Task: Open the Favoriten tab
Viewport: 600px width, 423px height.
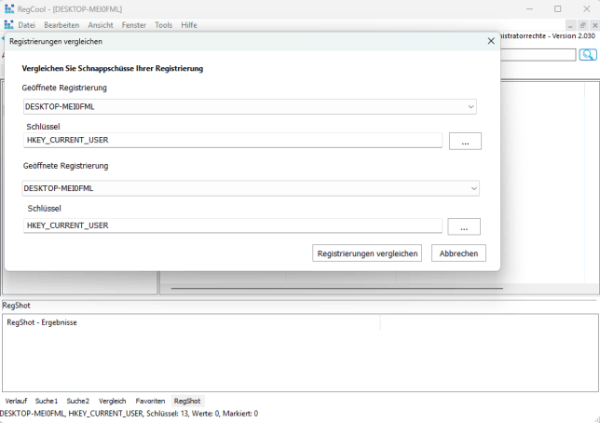Action: point(150,401)
